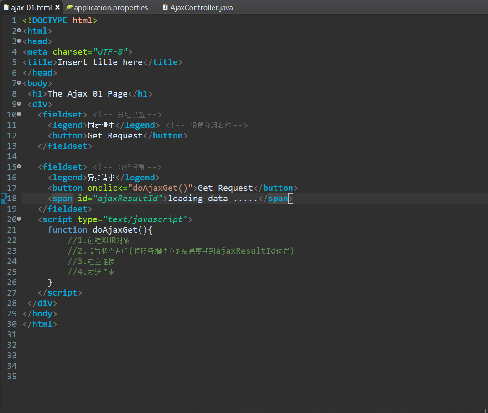Click the meta tag on line 4
Viewport: 488px width, 413px height.
[78, 51]
